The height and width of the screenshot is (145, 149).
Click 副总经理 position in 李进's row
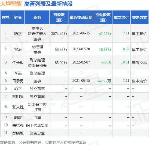(x=37, y=73)
